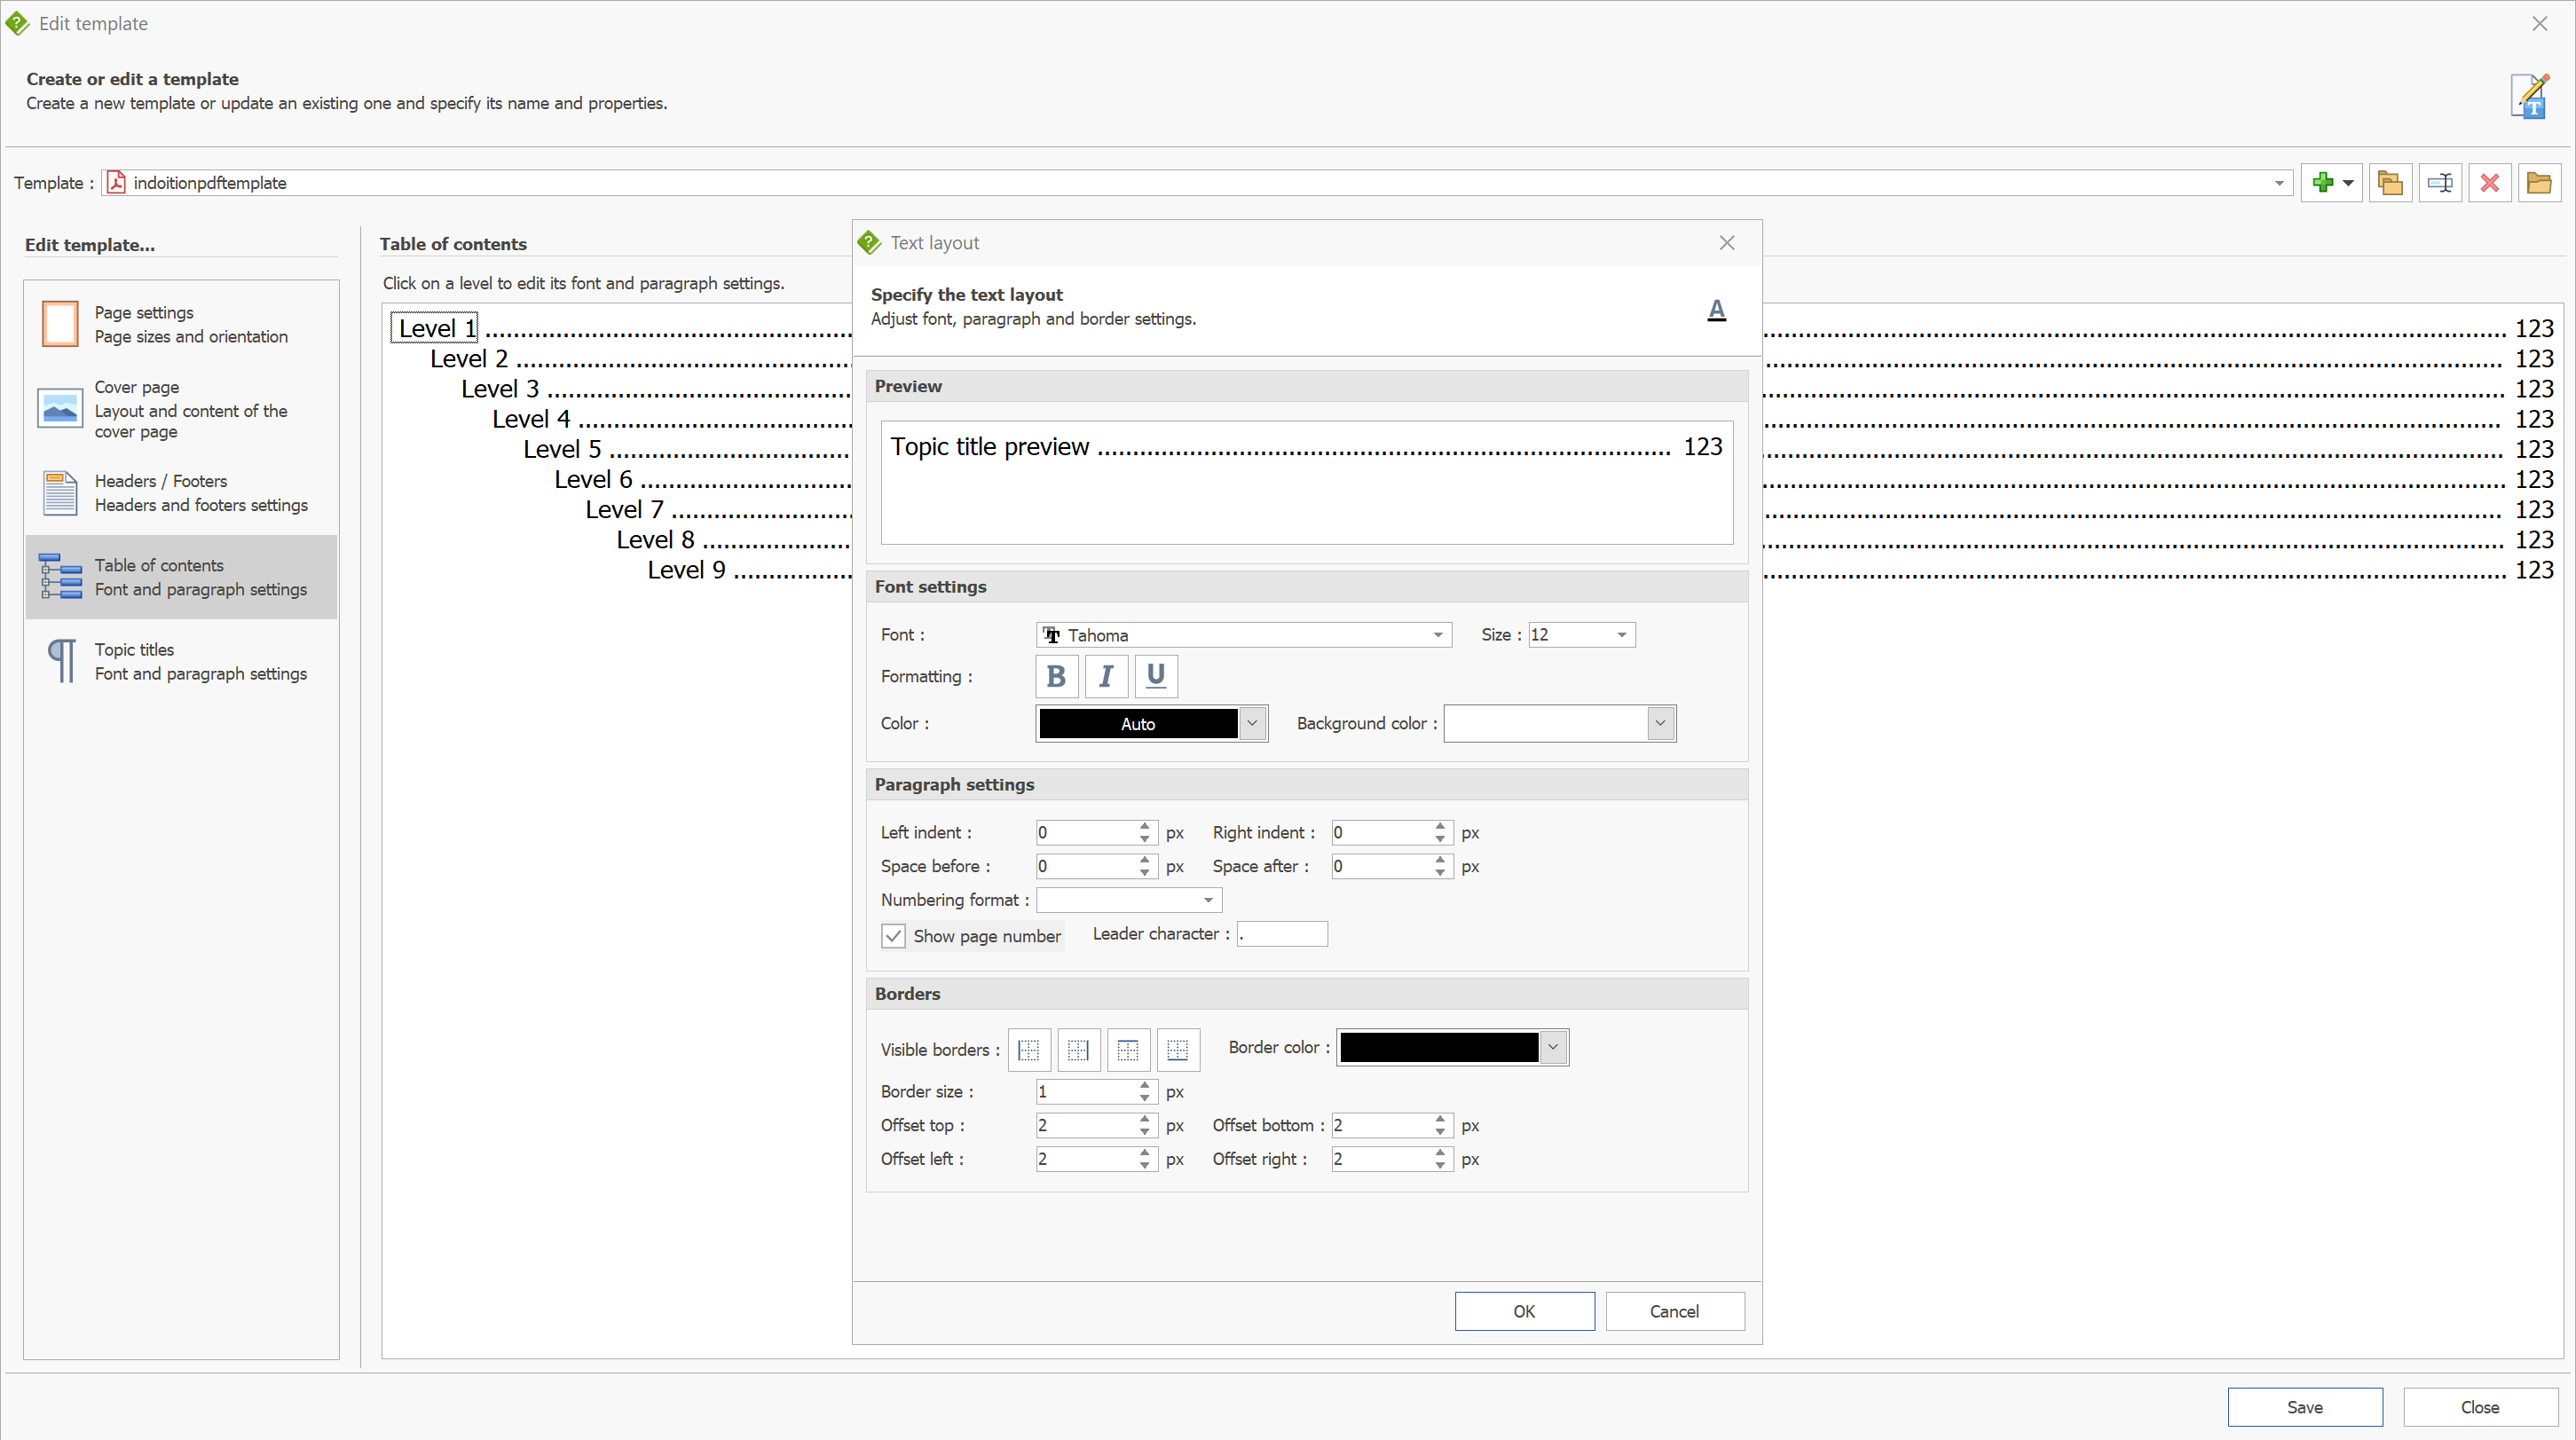Image resolution: width=2576 pixels, height=1440 pixels.
Task: Click the Cover page picture icon
Action: pos(60,408)
